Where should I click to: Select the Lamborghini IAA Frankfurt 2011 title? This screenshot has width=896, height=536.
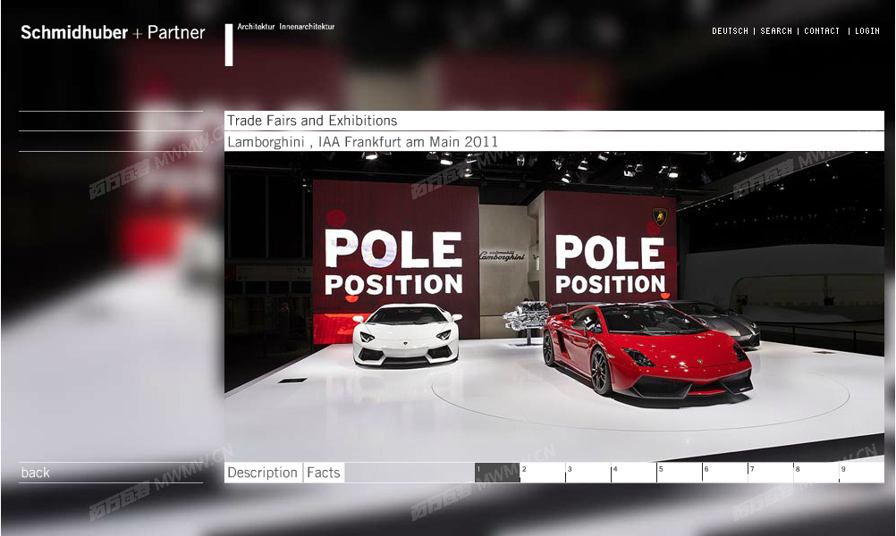[x=363, y=141]
